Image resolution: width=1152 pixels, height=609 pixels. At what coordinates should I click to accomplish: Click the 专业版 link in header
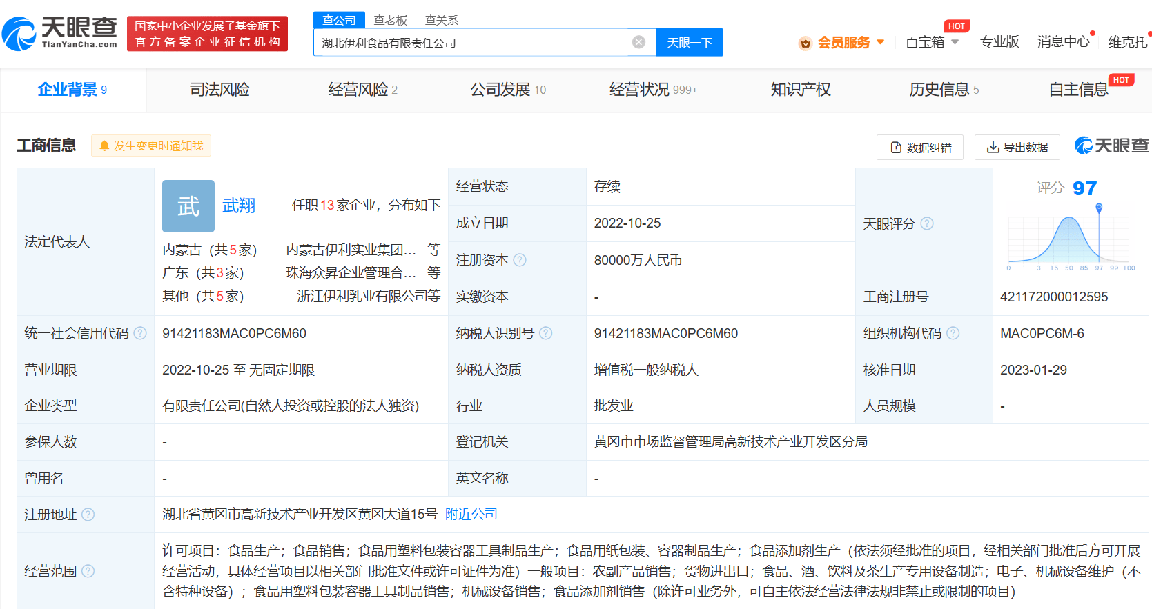[x=999, y=42]
